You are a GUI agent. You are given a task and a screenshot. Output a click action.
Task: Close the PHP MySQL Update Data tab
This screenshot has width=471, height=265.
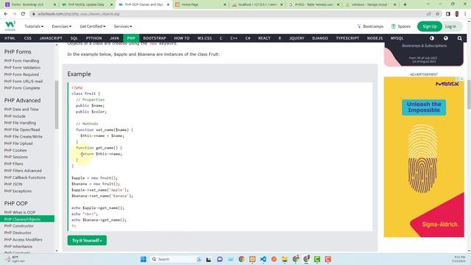click(x=111, y=4)
